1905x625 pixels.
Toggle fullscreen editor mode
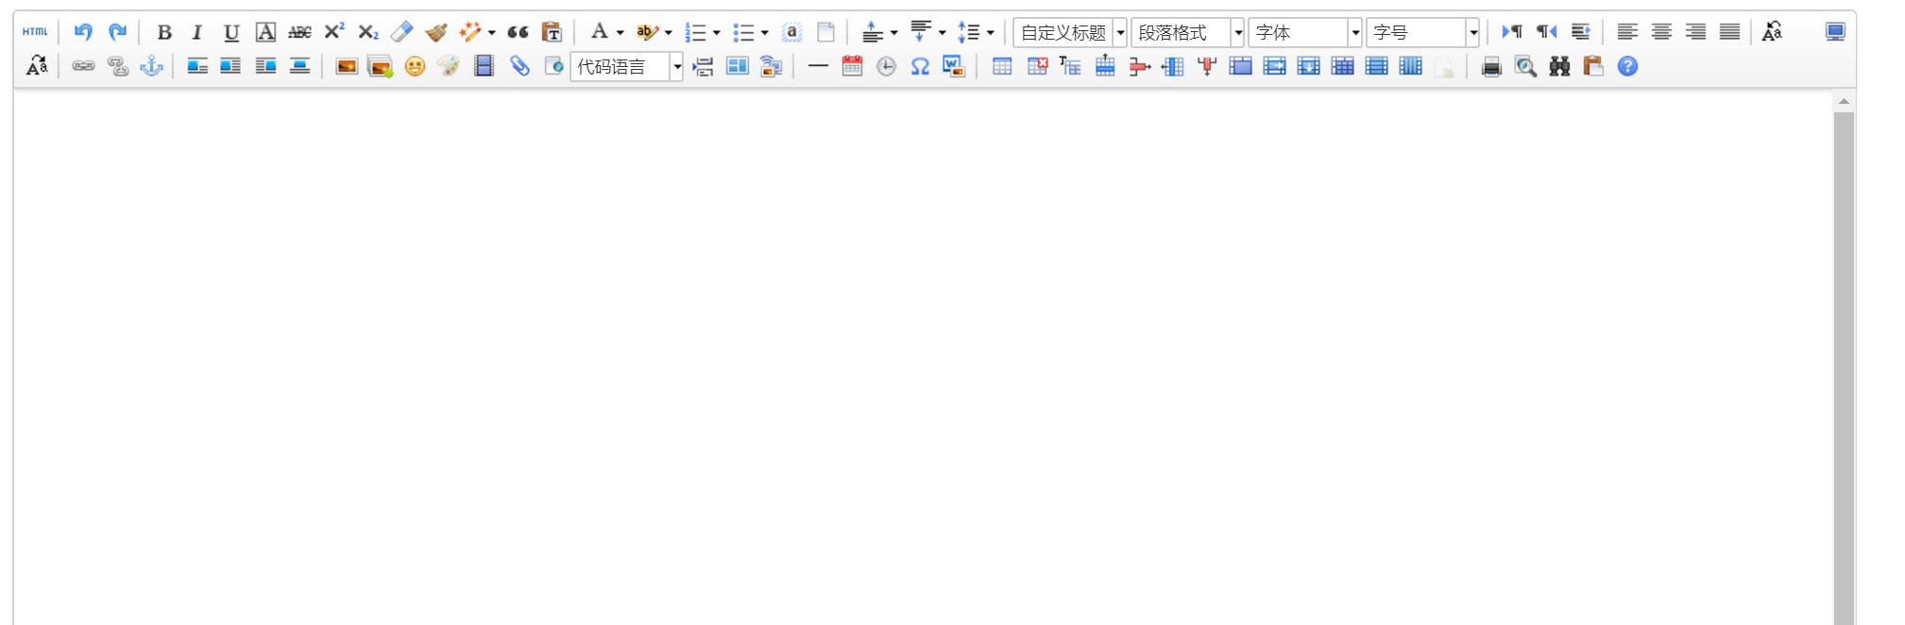1835,32
